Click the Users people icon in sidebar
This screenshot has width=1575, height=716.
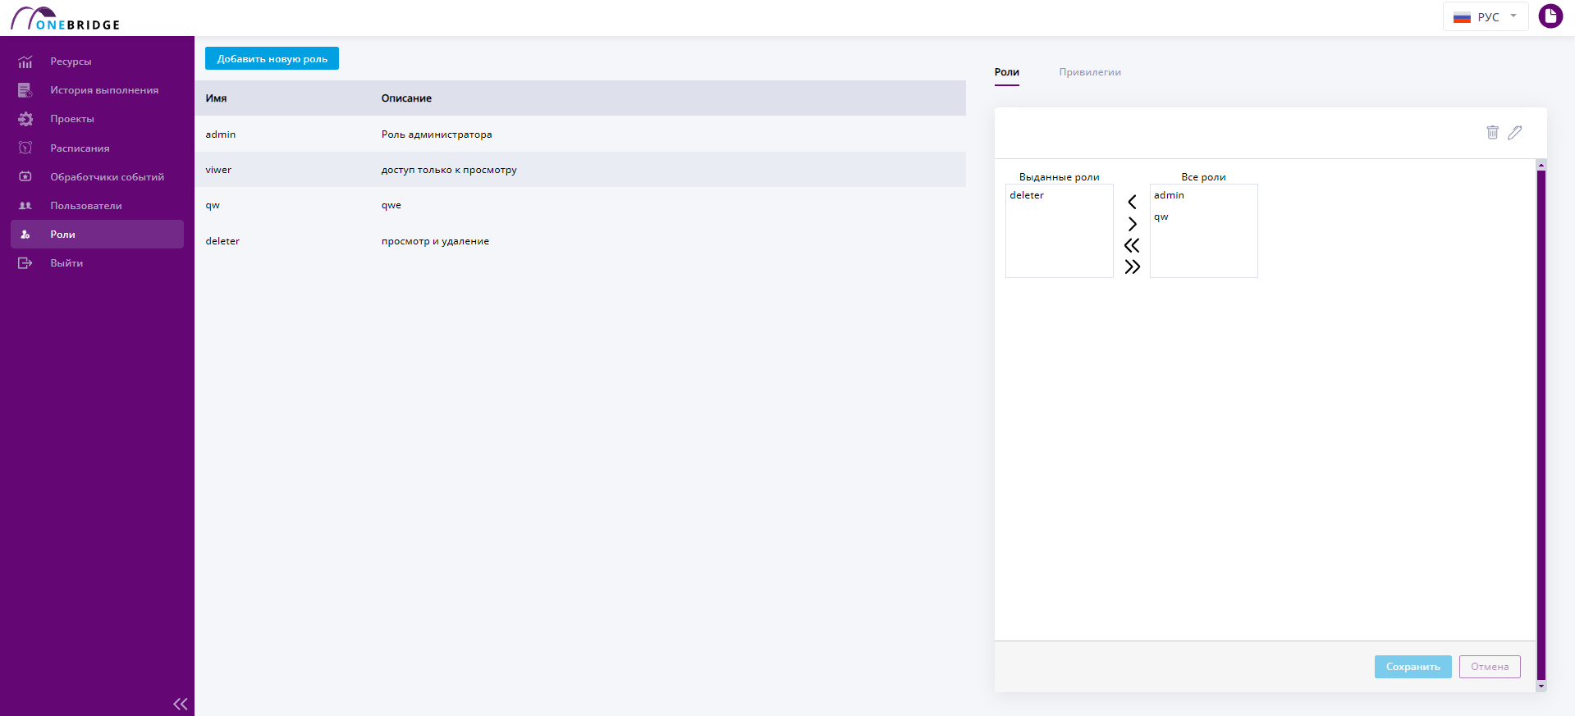[25, 206]
